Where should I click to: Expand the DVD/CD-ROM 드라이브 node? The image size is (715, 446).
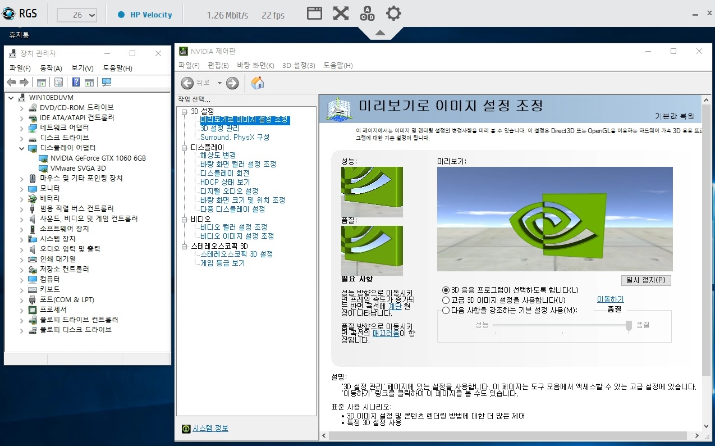pos(22,107)
